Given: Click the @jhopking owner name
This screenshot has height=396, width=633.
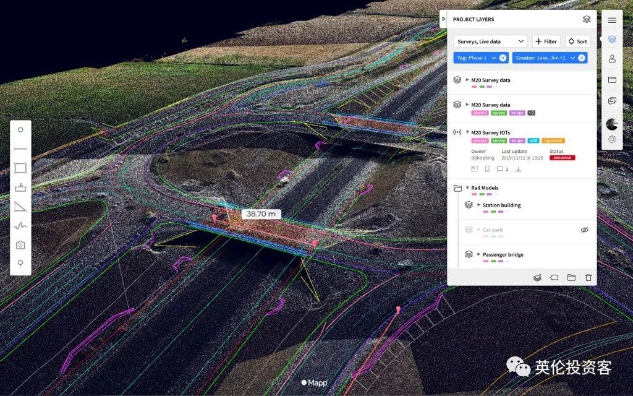Looking at the screenshot, I should pyautogui.click(x=483, y=158).
